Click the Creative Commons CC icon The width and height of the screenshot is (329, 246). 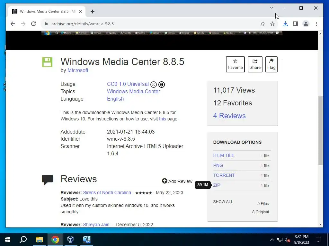154,85
